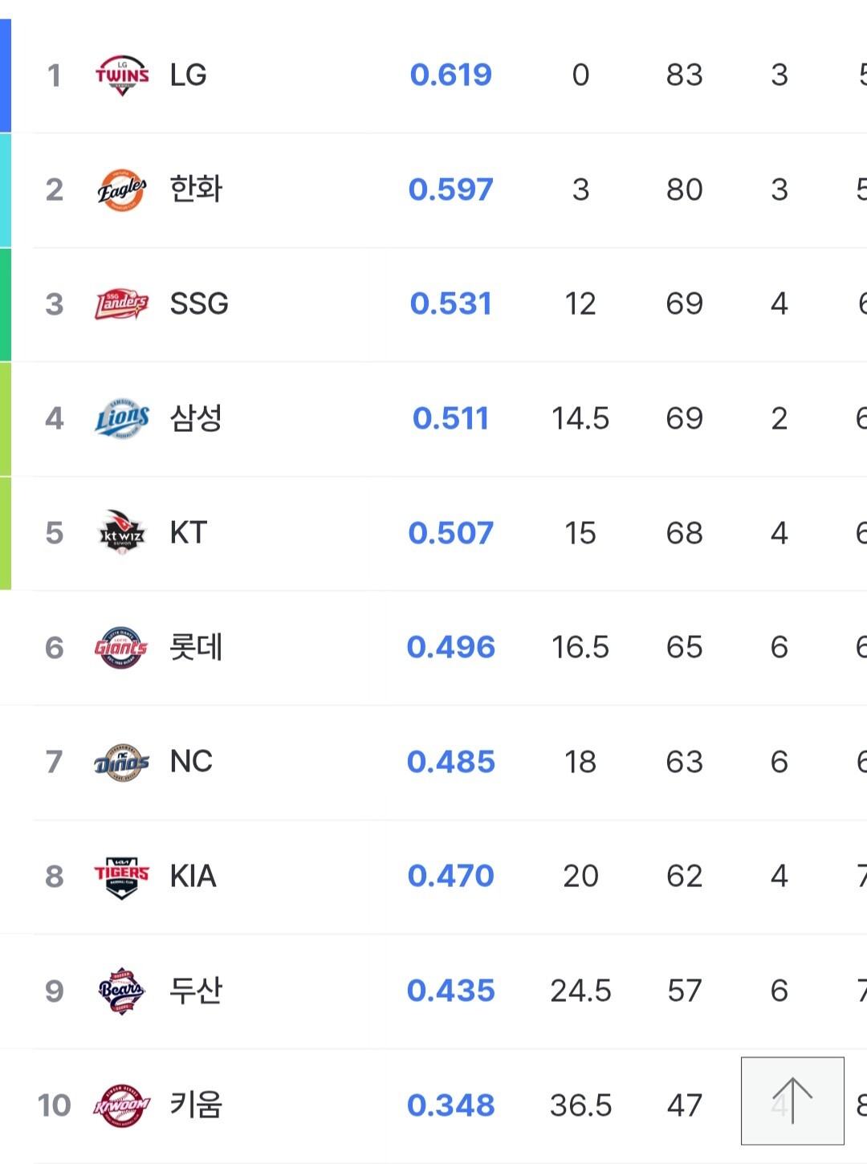Tap 키움's 0.348 winning percentage
Viewport: 867px width, 1164px height.
click(450, 1105)
